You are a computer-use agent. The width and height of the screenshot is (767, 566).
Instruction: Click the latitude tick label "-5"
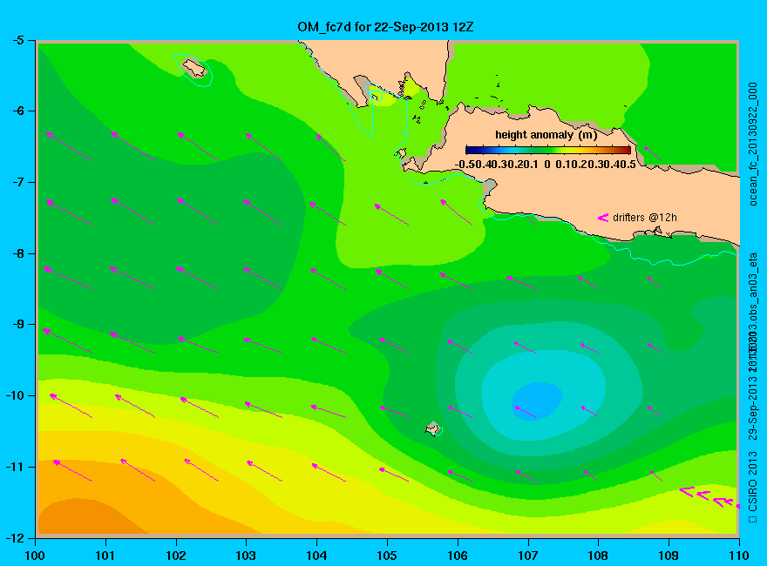pyautogui.click(x=17, y=41)
